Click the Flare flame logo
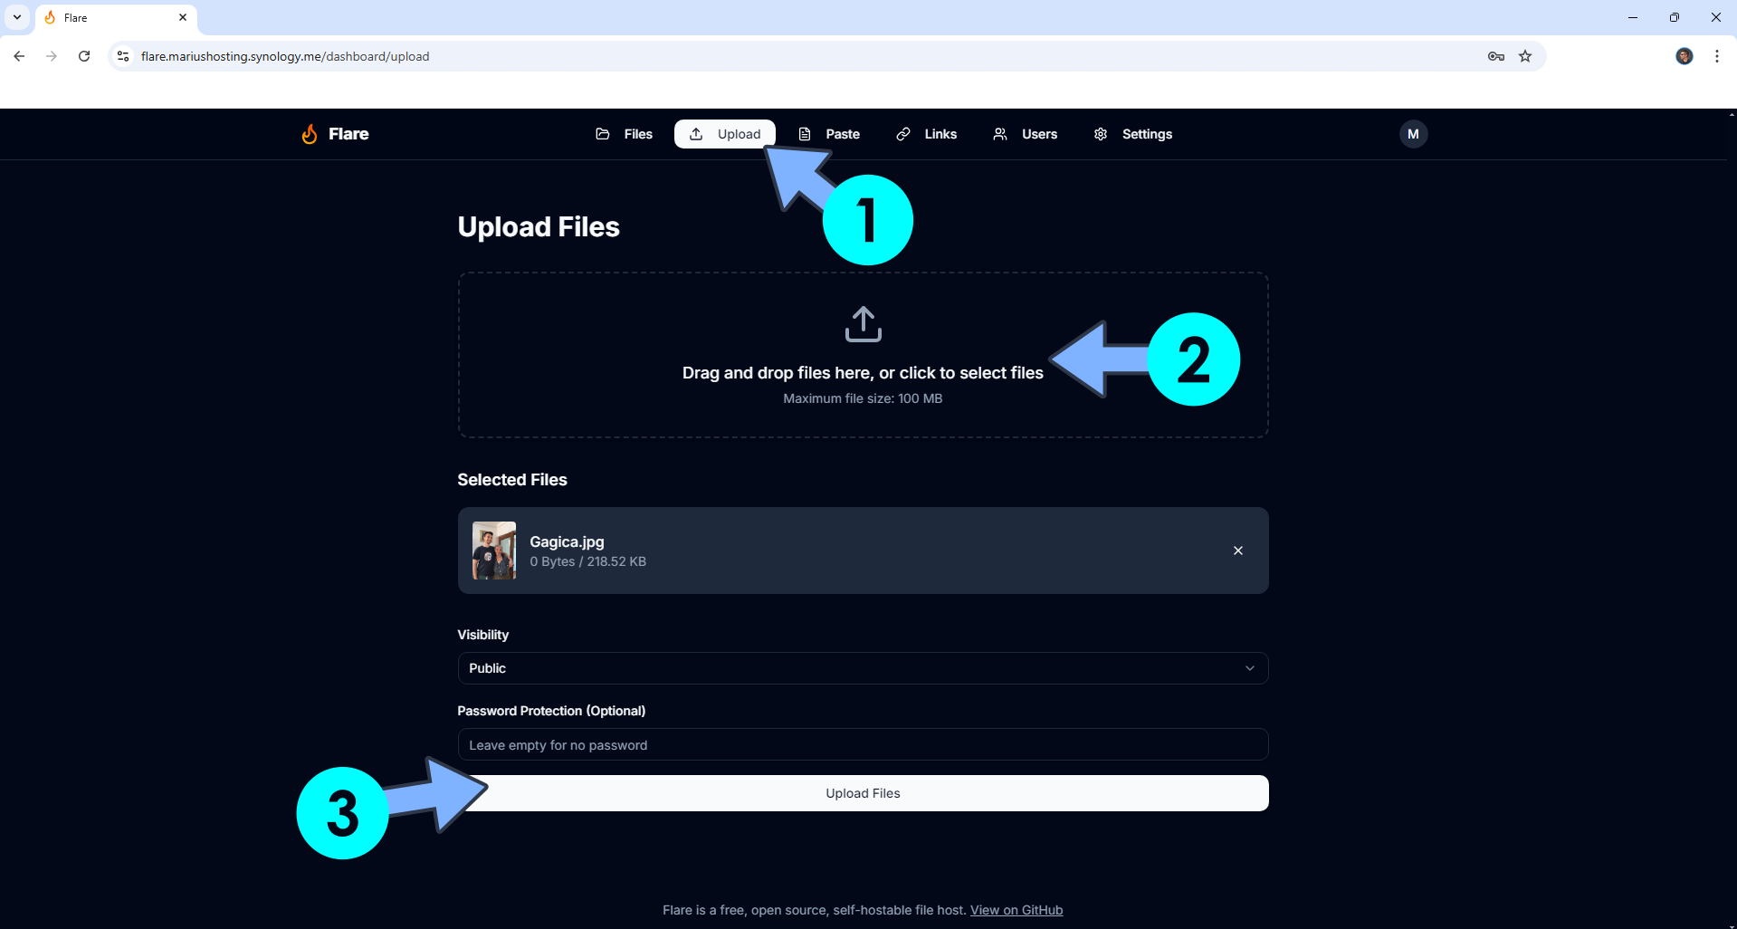This screenshot has height=929, width=1737. pos(310,134)
